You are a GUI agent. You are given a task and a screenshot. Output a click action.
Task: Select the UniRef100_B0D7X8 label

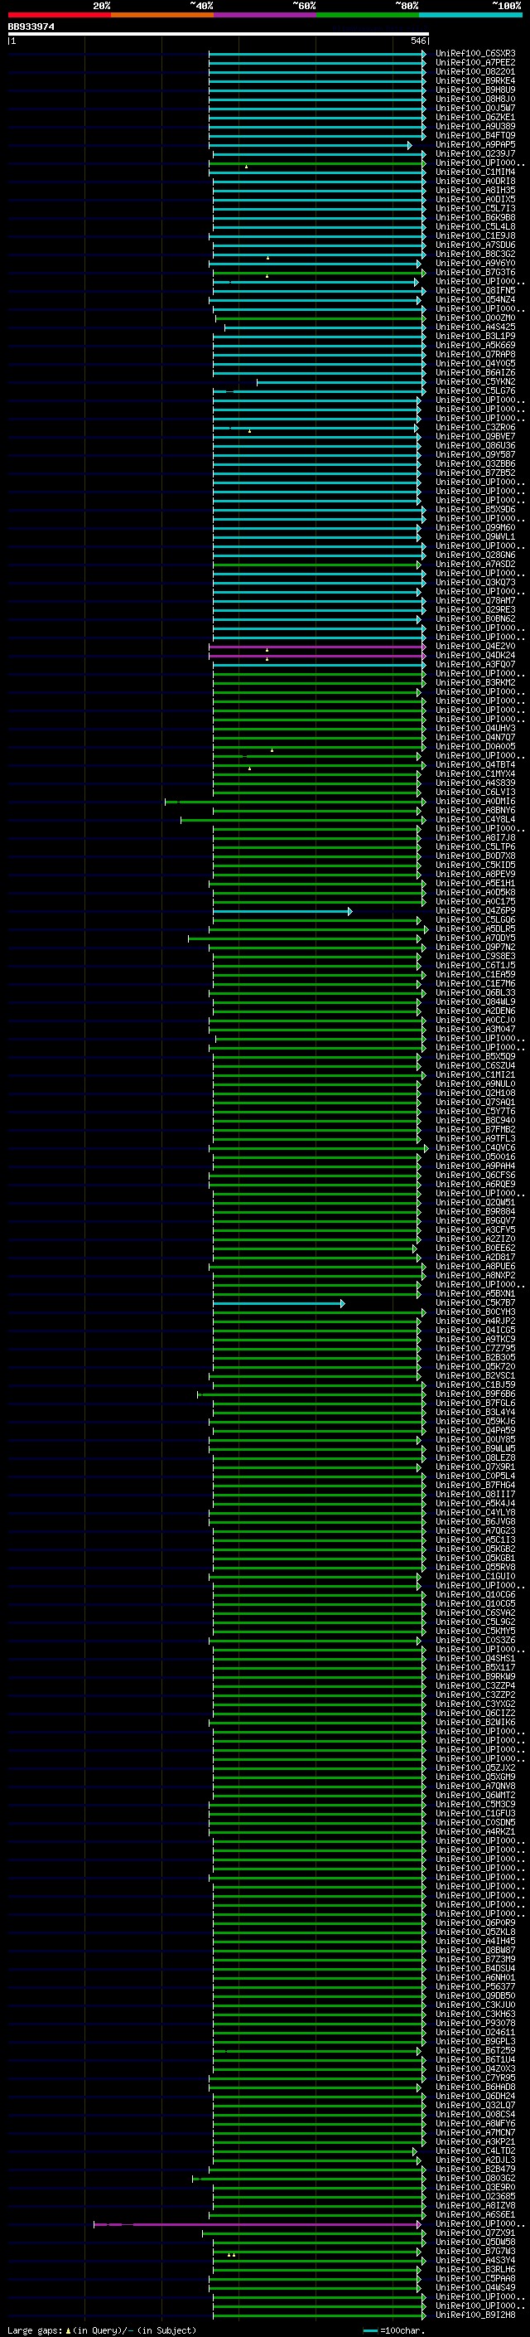475,856
